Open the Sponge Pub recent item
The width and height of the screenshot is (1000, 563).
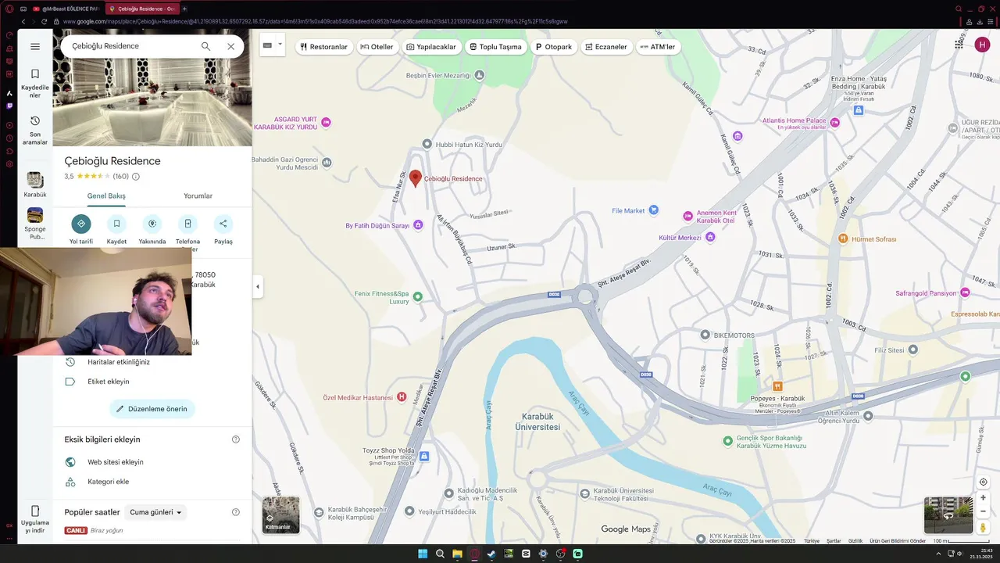[35, 223]
